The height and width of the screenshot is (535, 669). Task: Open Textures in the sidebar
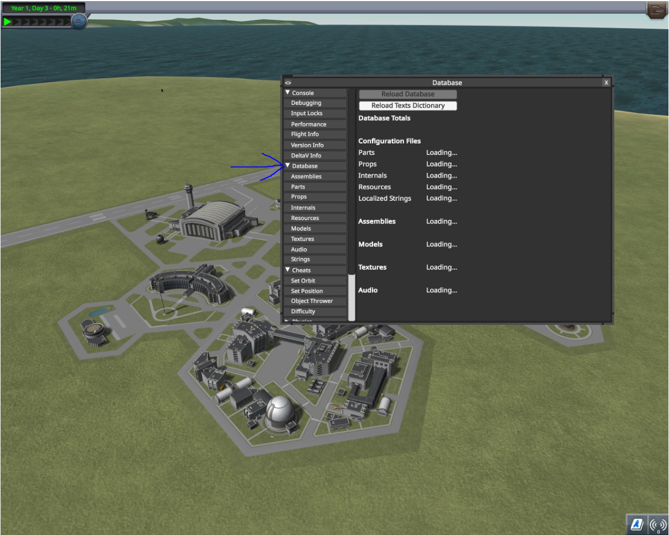(316, 239)
